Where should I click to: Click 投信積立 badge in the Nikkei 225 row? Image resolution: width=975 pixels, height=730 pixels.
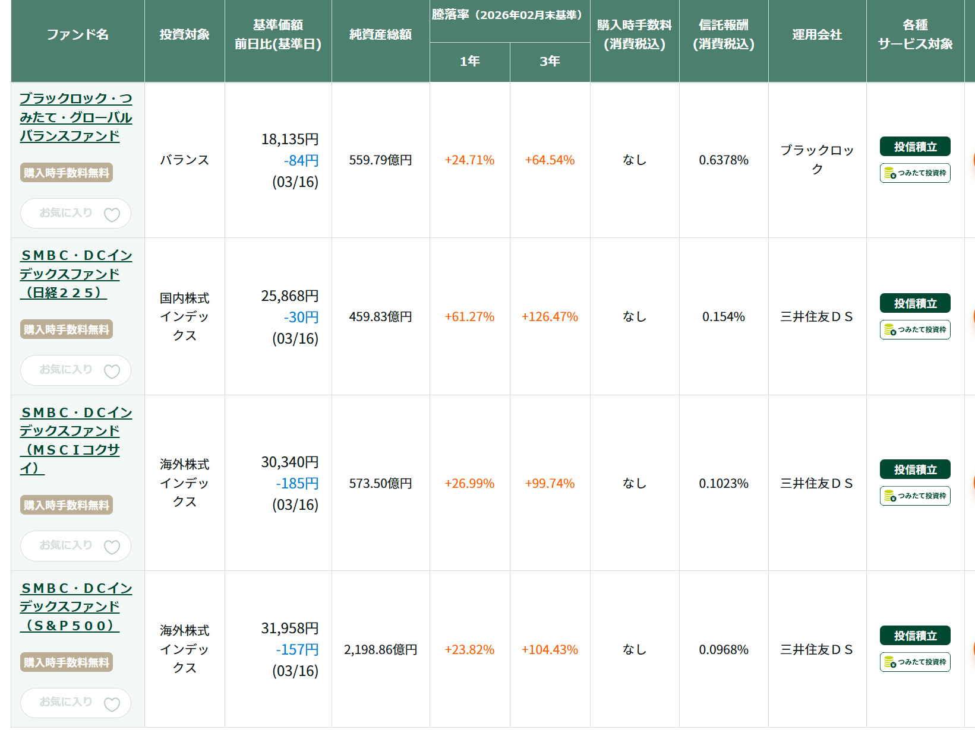click(x=915, y=303)
